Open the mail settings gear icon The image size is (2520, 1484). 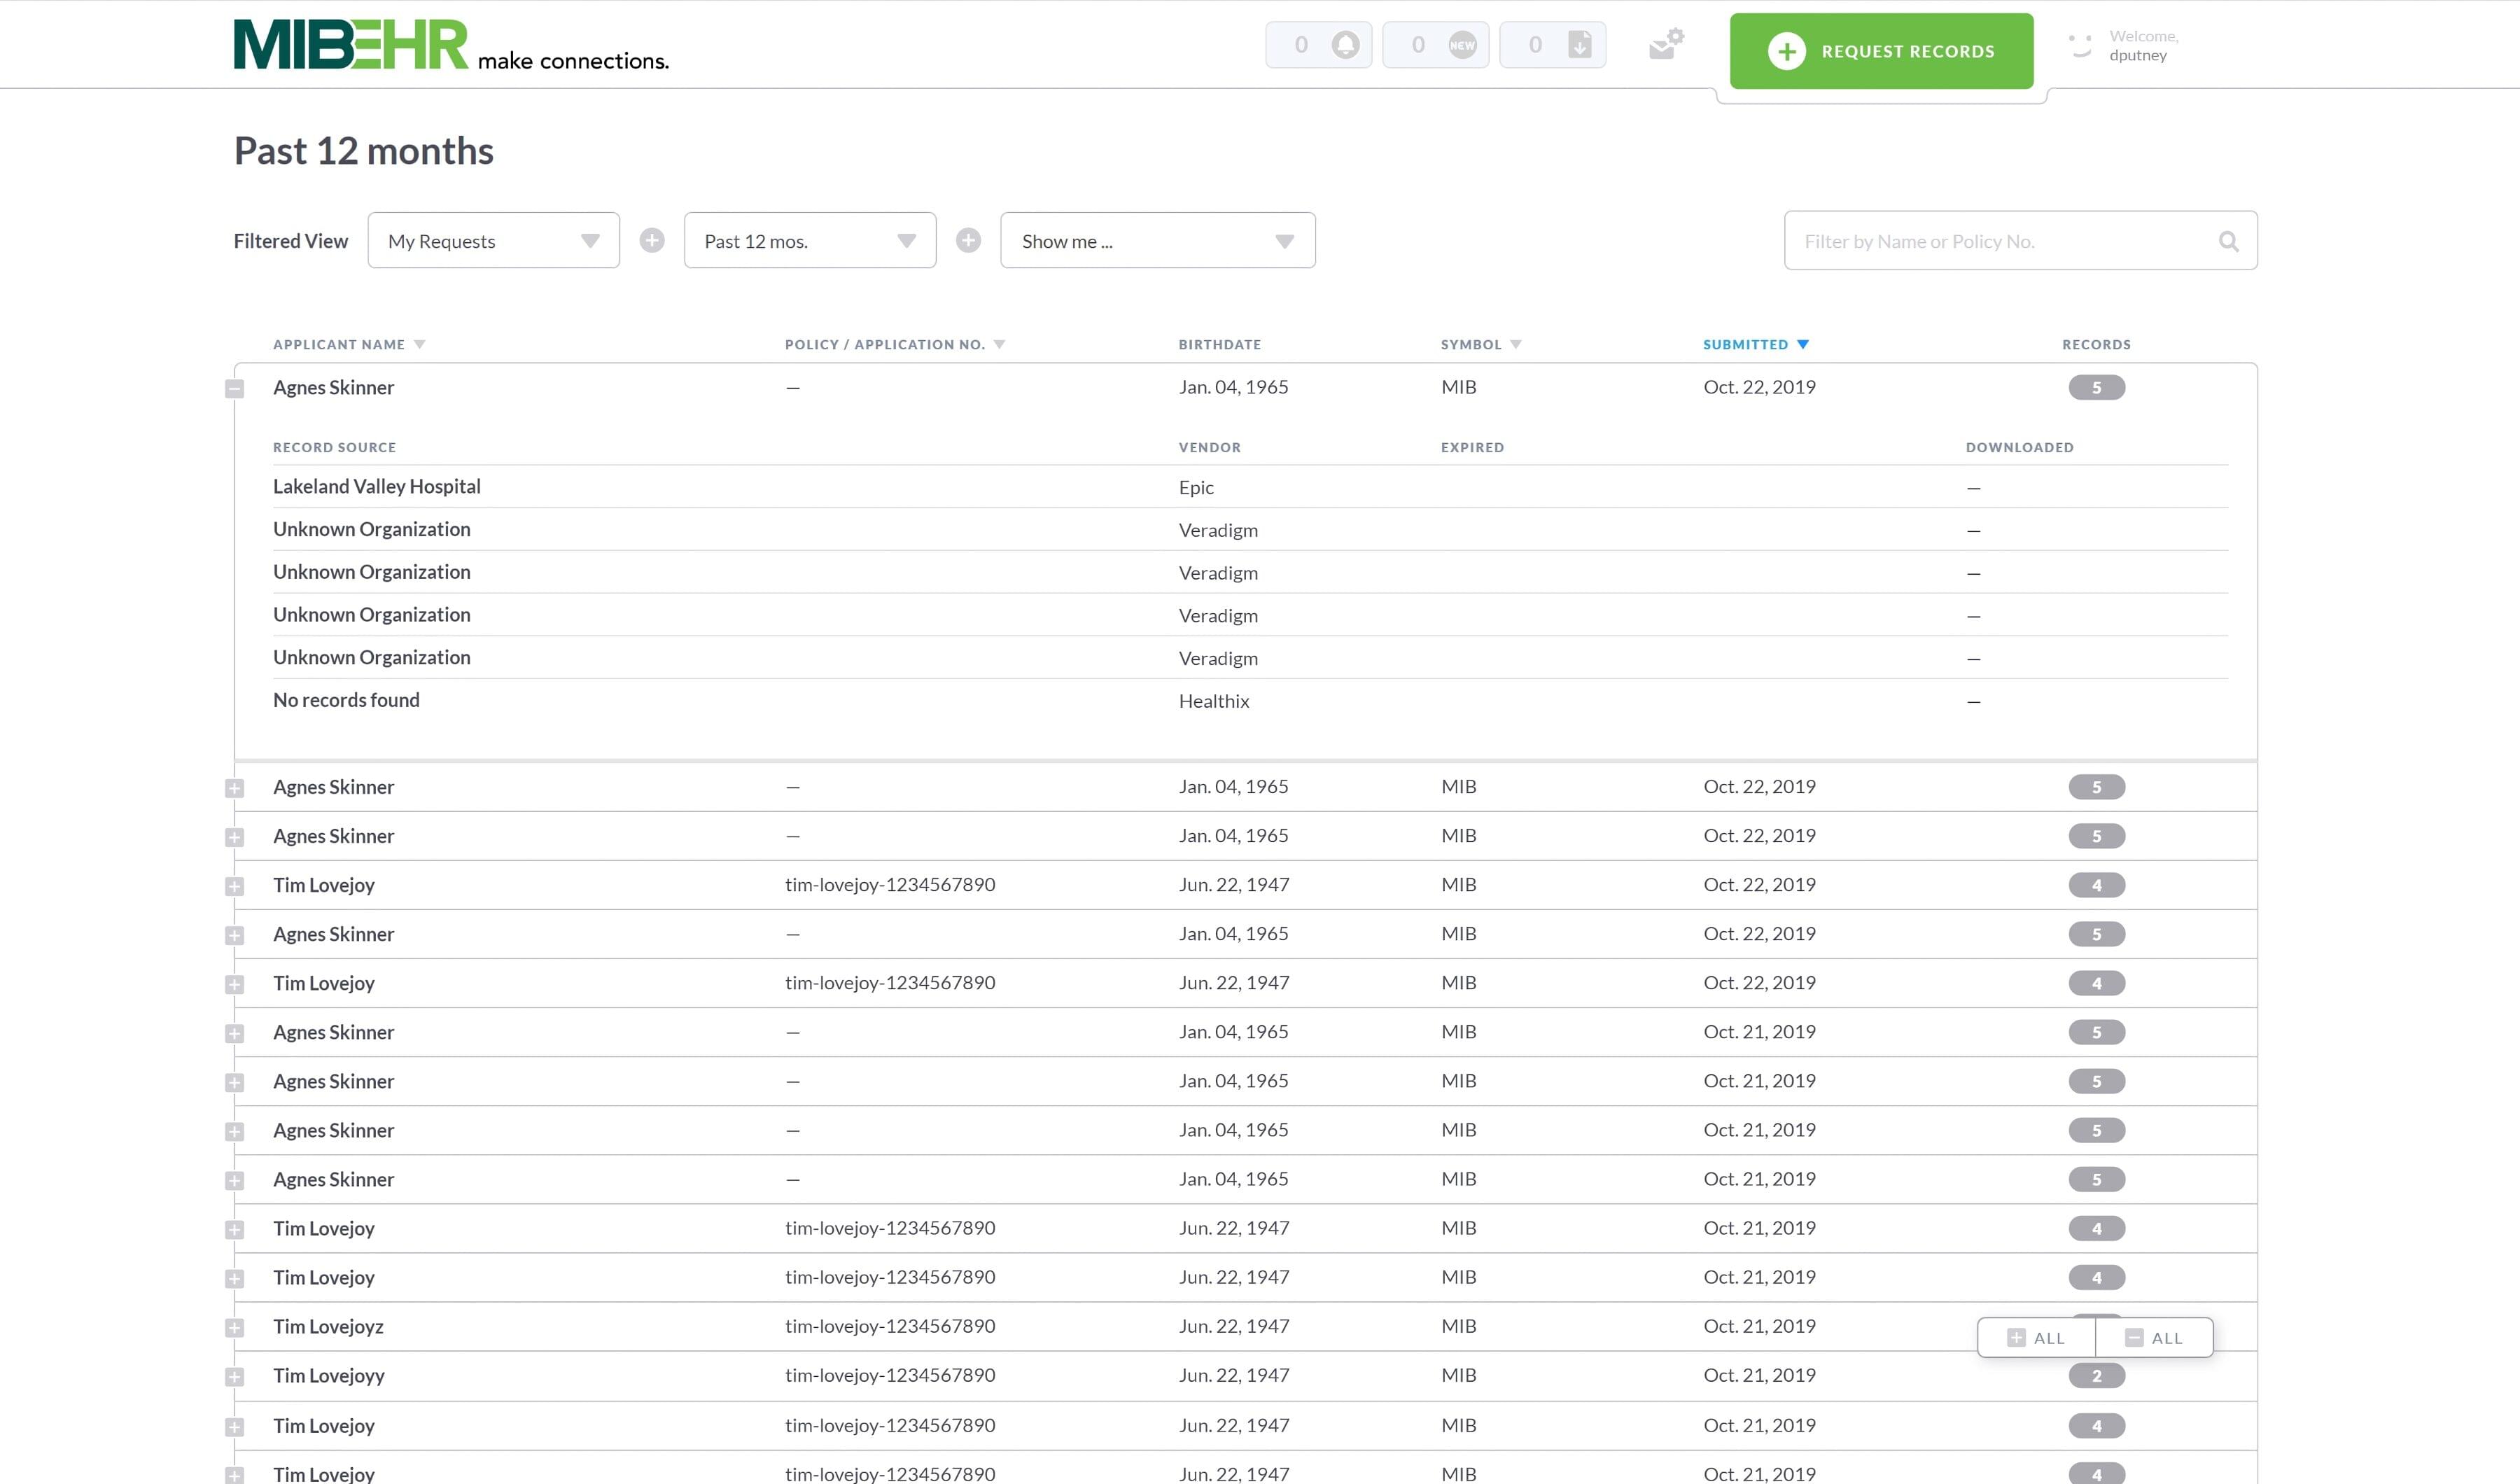[1666, 44]
